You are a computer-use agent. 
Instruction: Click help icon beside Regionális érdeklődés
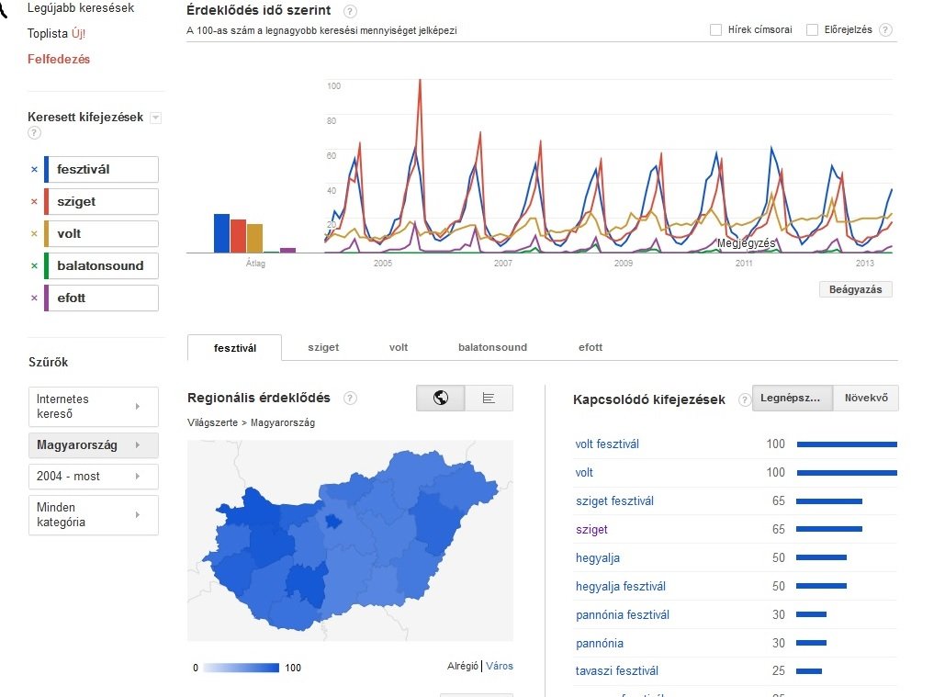pyautogui.click(x=350, y=398)
